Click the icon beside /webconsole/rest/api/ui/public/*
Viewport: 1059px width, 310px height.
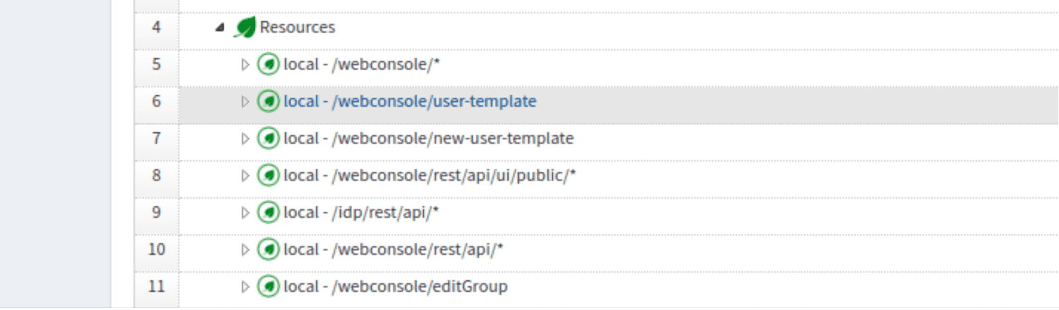point(268,176)
